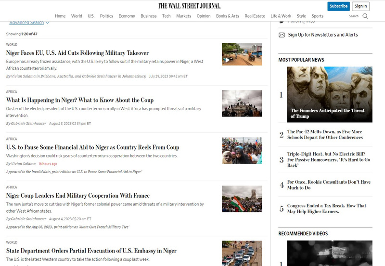Click Sign Up for Newsletters and Alerts
Viewport: 385px width, 266px height.
(322, 35)
